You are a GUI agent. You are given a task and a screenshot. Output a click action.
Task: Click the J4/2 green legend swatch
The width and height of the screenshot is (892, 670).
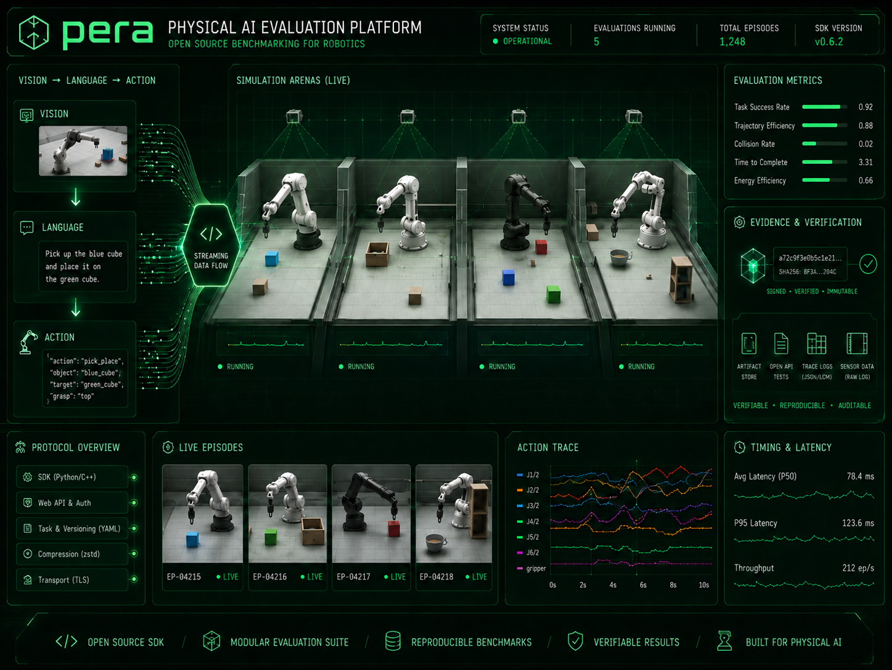coord(520,522)
